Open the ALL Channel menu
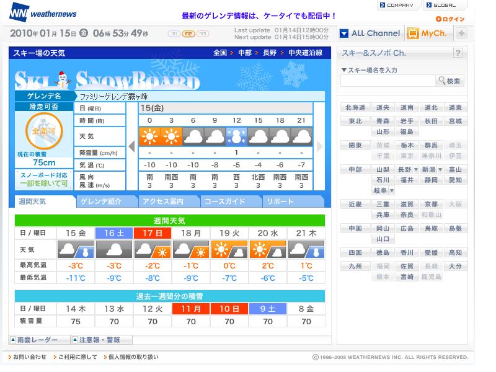 point(370,33)
